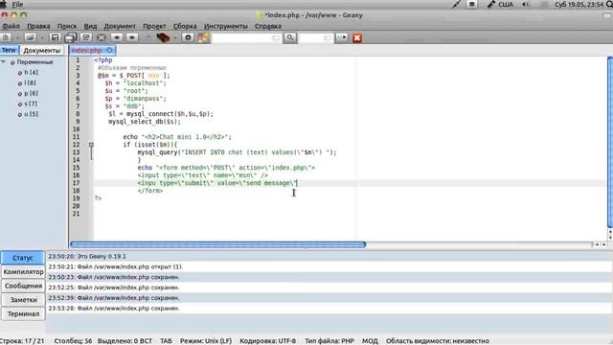The height and width of the screenshot is (345, 613).
Task: Reload the file using Revert icon
Action: (x=86, y=37)
